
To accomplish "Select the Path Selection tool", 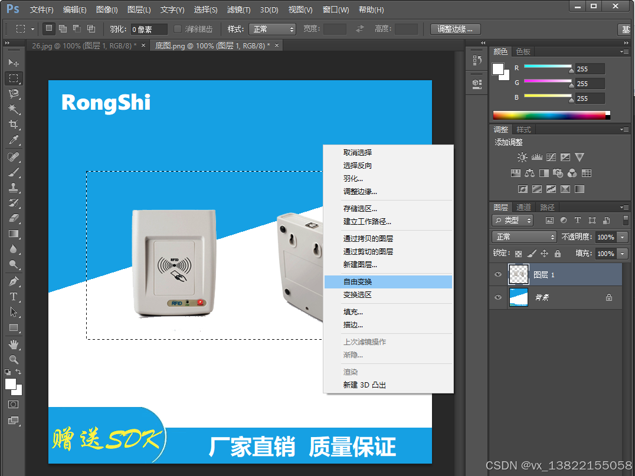I will click(14, 311).
